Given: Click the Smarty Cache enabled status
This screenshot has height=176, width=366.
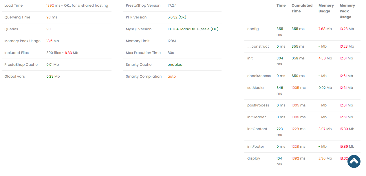Looking at the screenshot, I should coord(175,65).
